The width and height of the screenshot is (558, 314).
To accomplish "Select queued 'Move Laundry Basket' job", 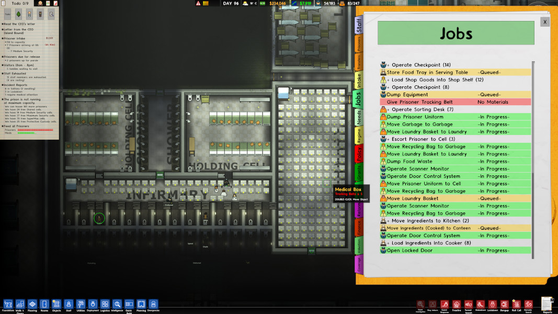I will 455,198.
